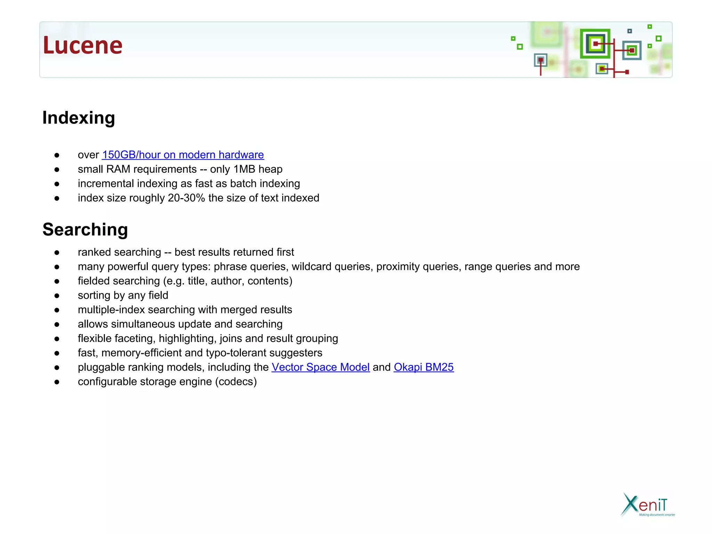Click 'configurable storage engine (codecs)'
This screenshot has height=534, width=712.
point(167,382)
